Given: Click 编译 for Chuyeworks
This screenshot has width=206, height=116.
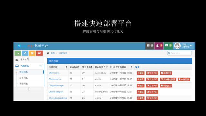Looking at the screenshot, I should click(x=140, y=79).
